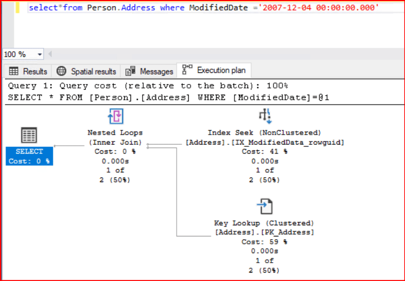Click the Query 1 query cost header text
The height and width of the screenshot is (281, 405).
(148, 86)
